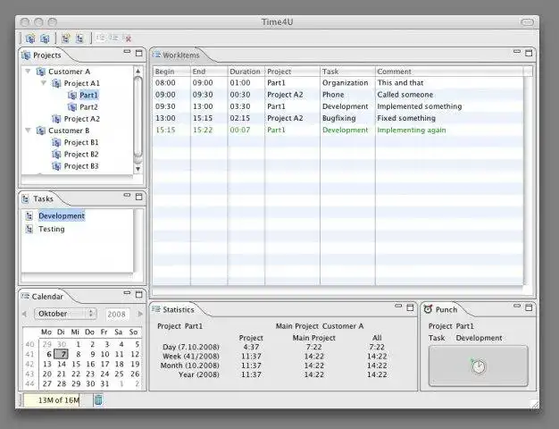
Task: Click the greyed New work item toolbar icon
Action: 101,38
